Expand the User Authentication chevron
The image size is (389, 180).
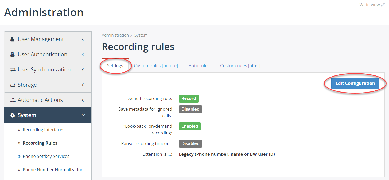point(83,54)
